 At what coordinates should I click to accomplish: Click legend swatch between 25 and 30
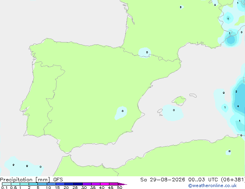click(x=78, y=184)
